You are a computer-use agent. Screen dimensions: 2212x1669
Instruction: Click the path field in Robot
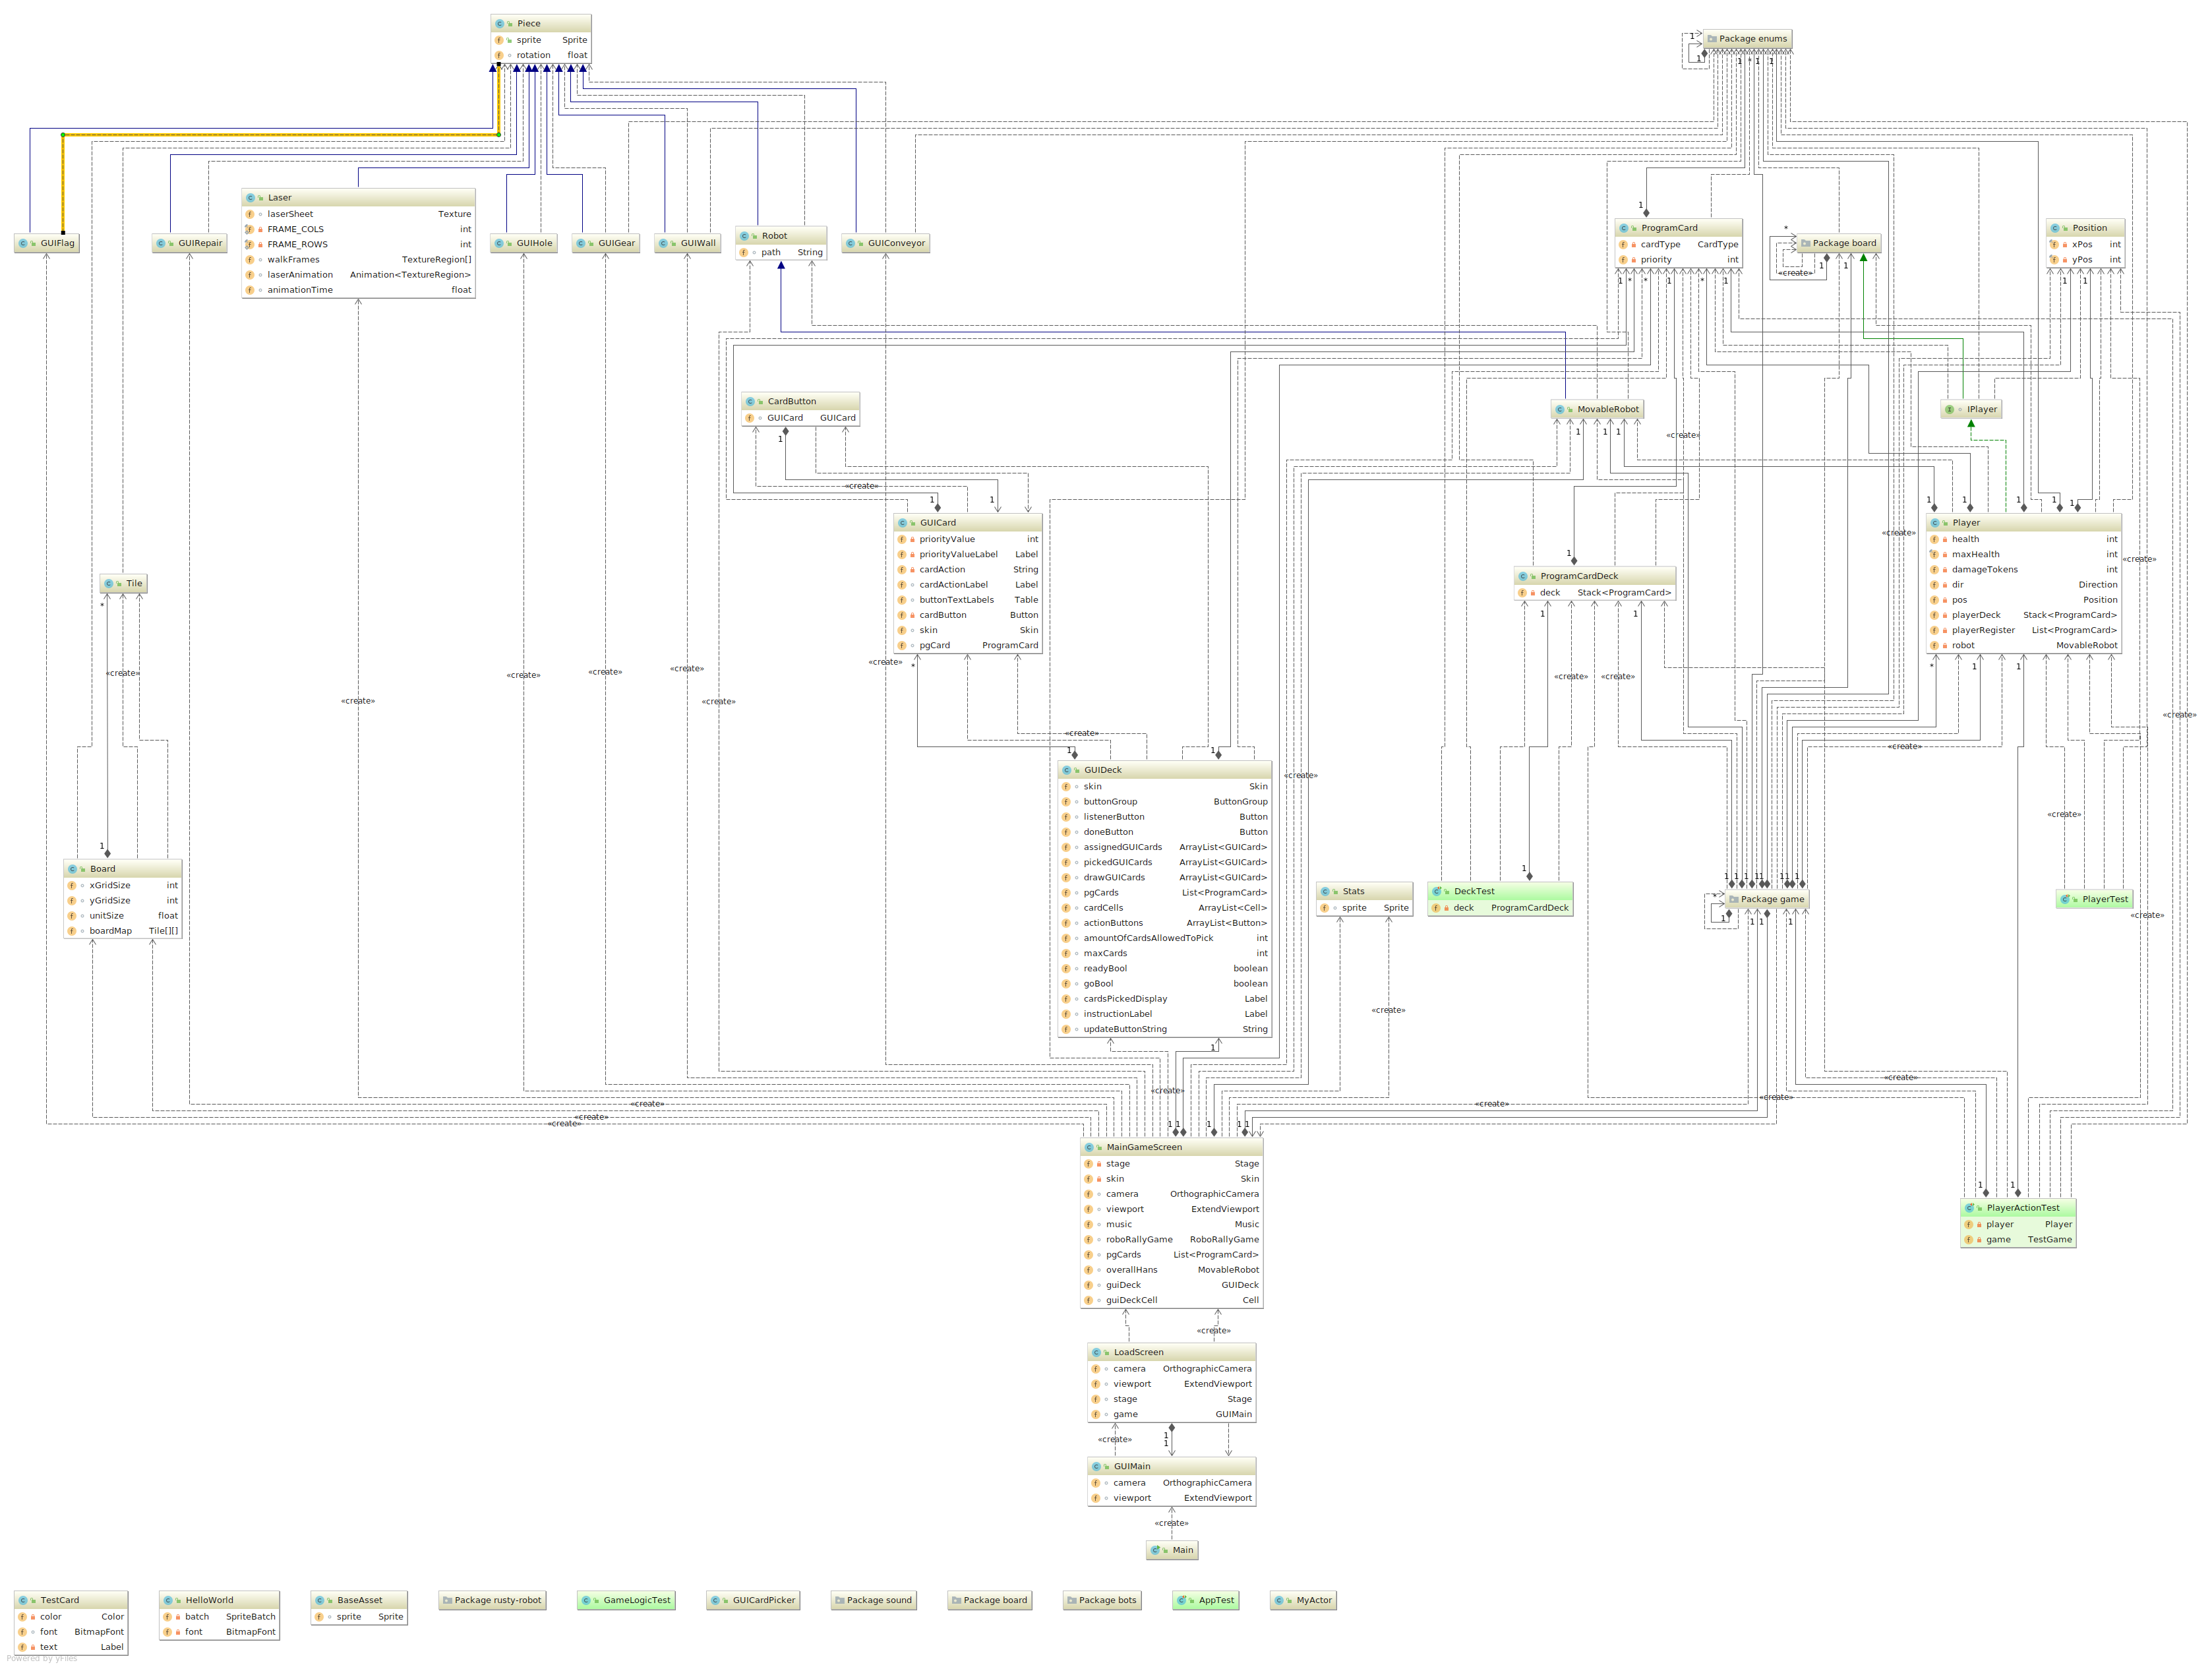[x=781, y=253]
